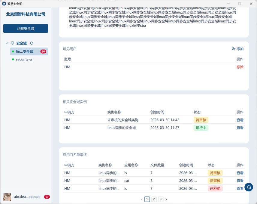Screen dimensions: 257x204
Task: View the linux同步的安全域 instance row
Action: [x=240, y=128]
